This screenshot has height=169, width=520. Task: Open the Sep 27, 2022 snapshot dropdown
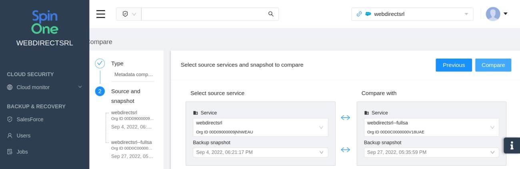432,152
